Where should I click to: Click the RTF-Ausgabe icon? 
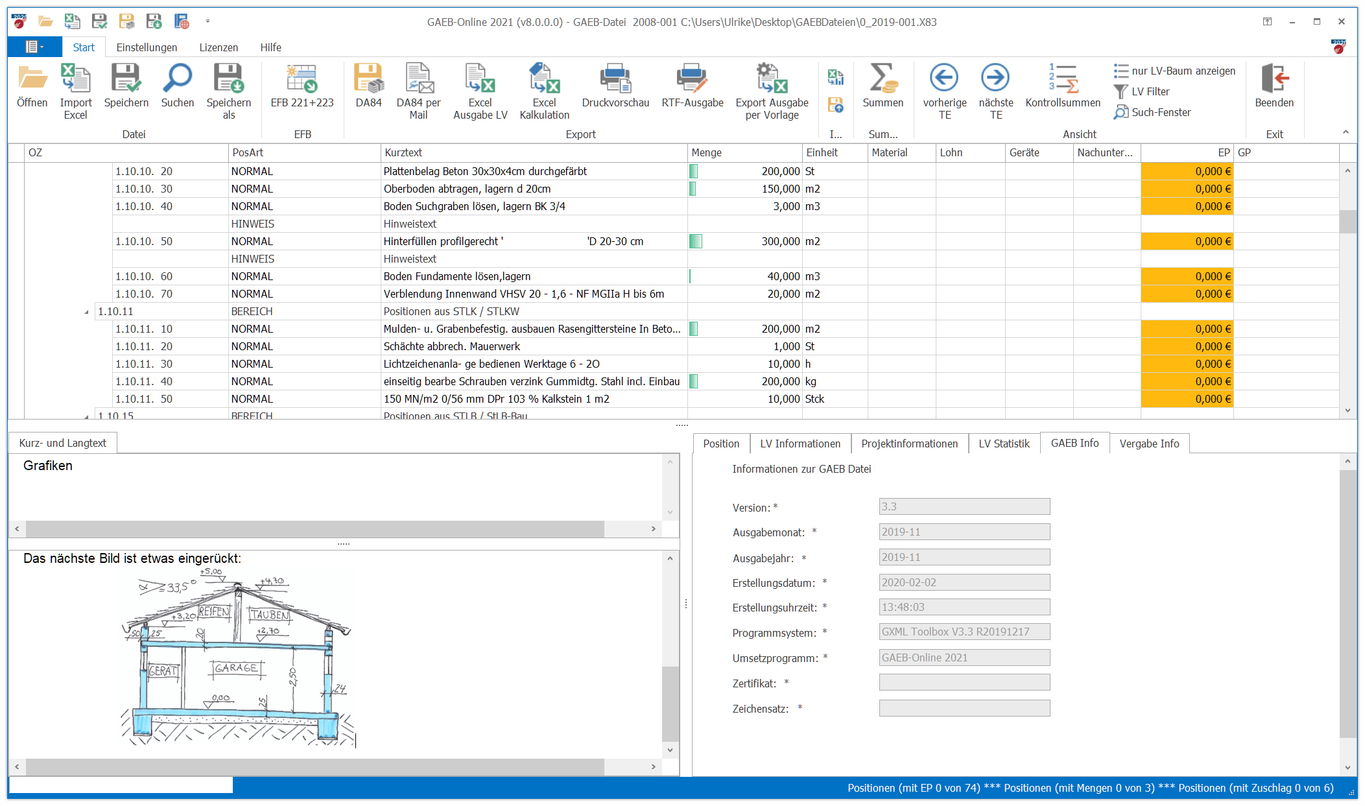pos(692,79)
